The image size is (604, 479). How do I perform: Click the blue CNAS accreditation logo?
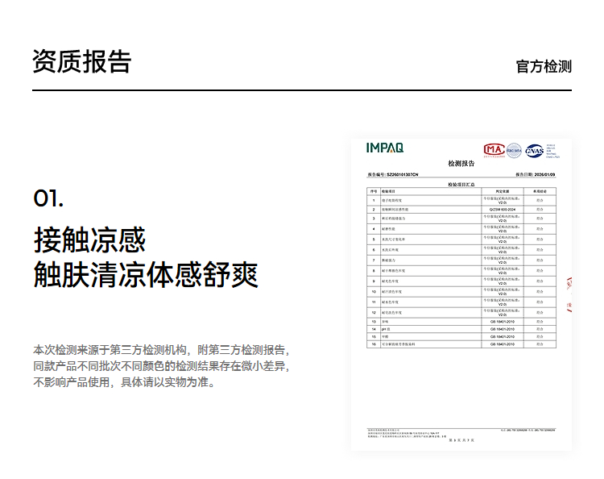(534, 150)
